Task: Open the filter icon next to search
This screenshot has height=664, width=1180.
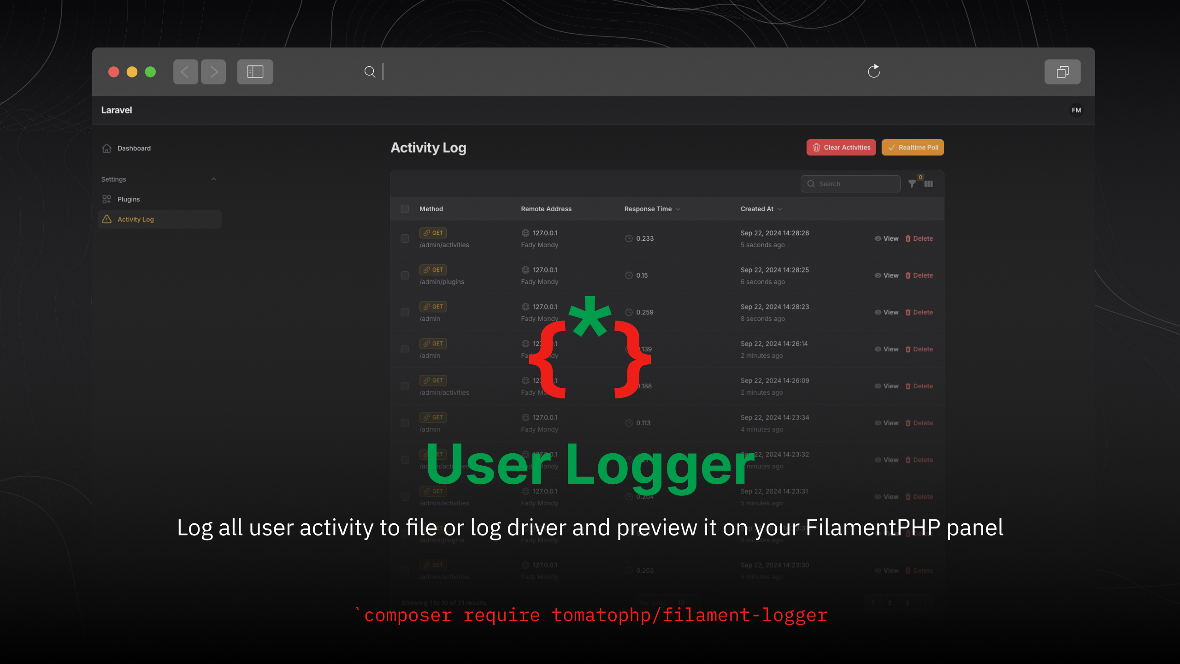Action: [x=912, y=184]
